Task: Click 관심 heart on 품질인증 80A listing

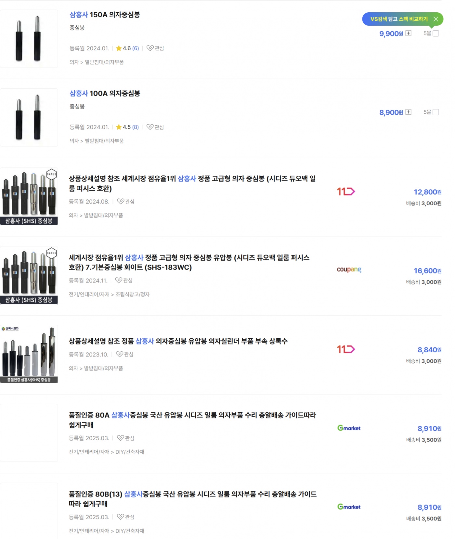Action: [121, 438]
